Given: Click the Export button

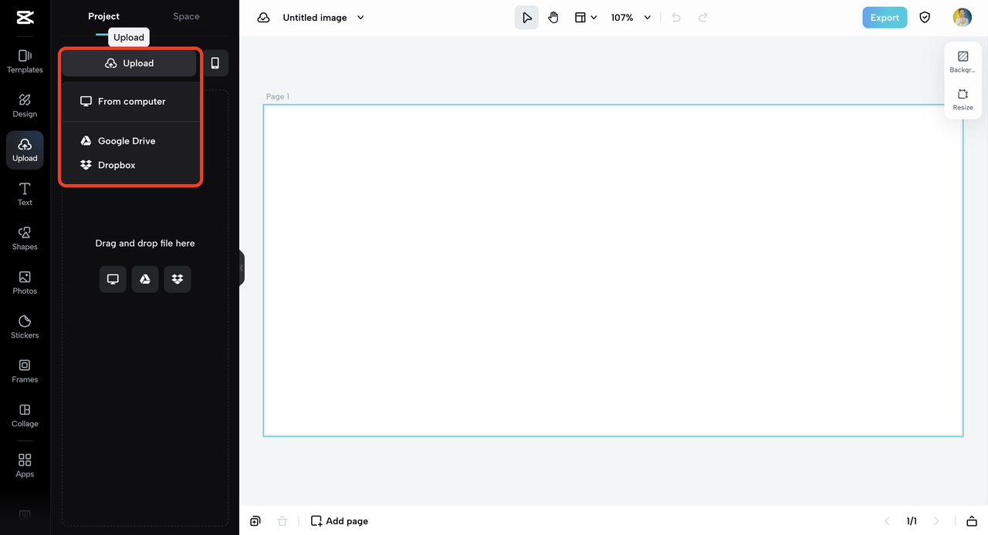Looking at the screenshot, I should [885, 18].
